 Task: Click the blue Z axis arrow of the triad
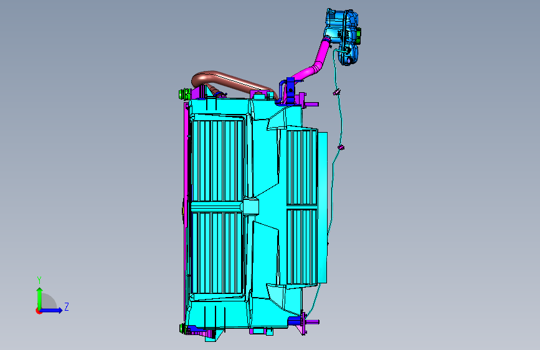coord(52,310)
